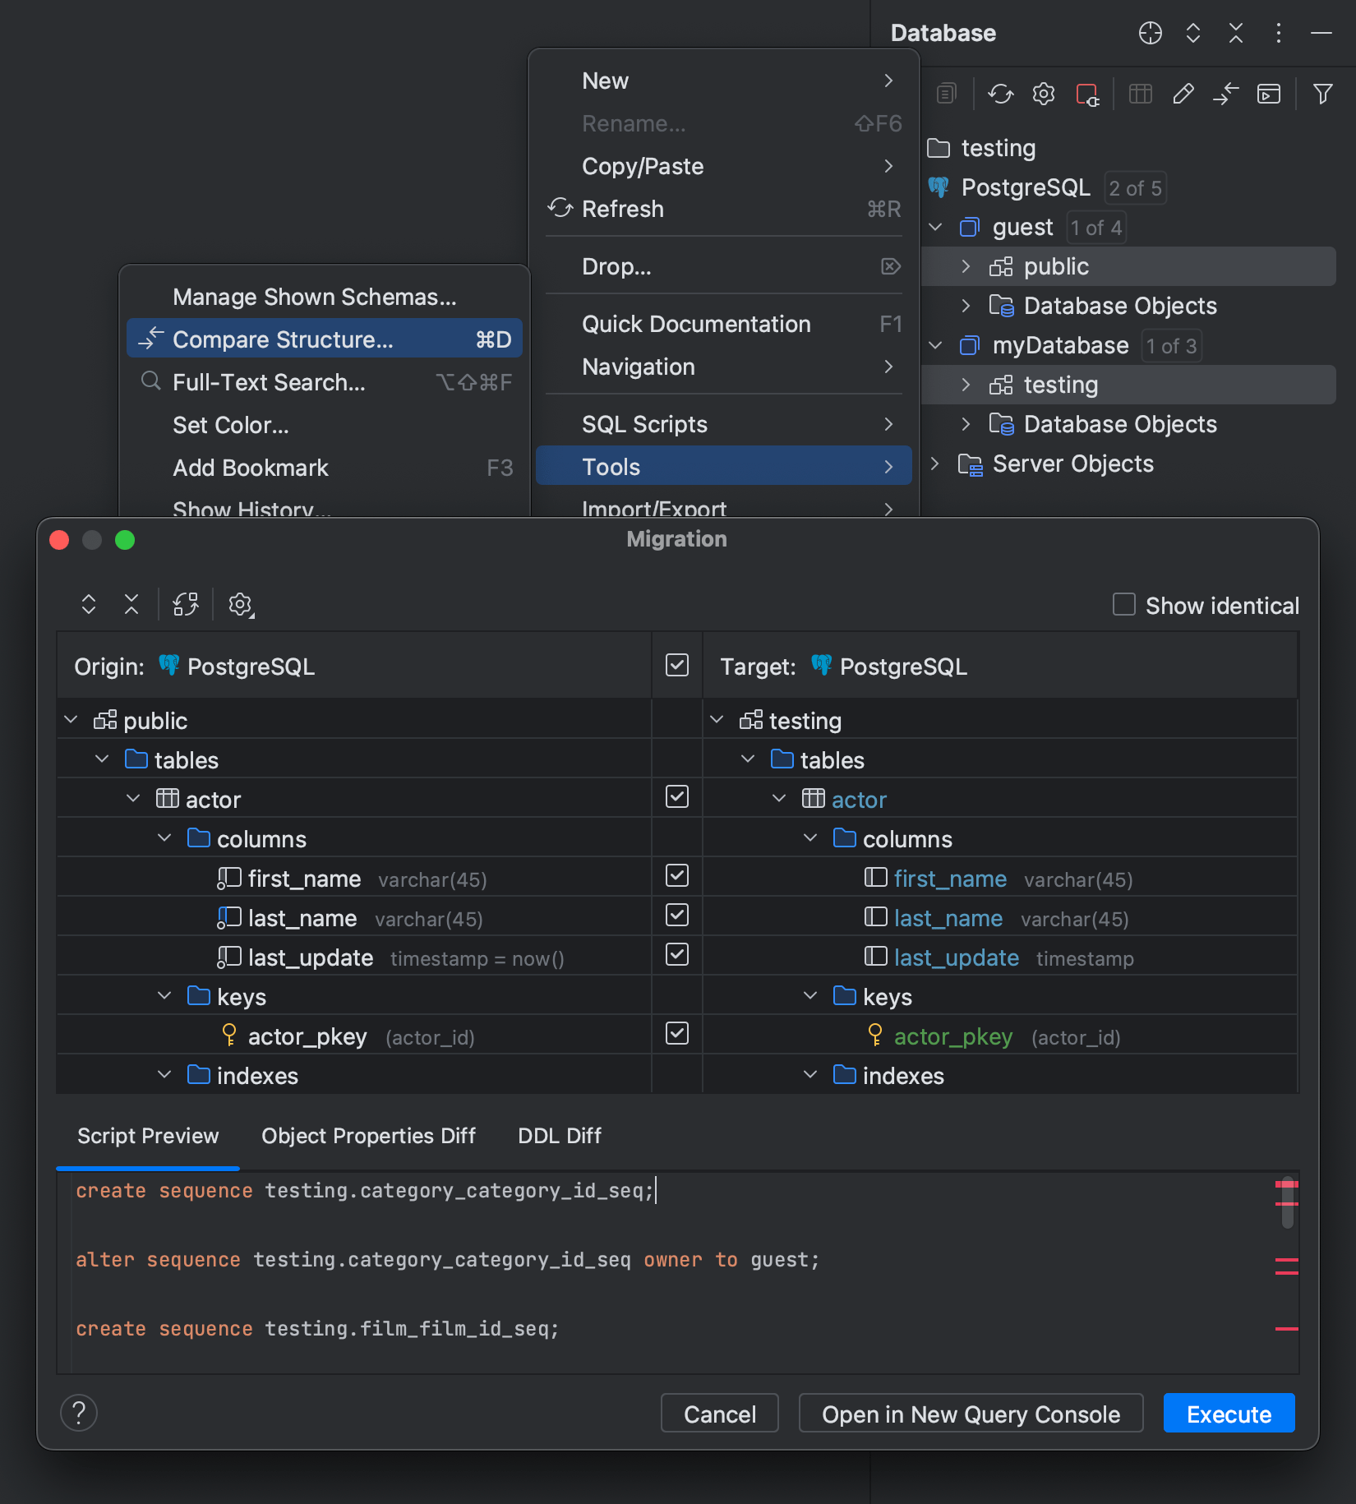
Task: Uncheck the first_name column checkbox
Action: pos(676,876)
